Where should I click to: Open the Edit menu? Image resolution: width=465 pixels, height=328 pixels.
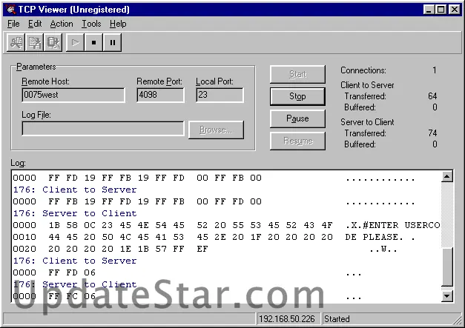[35, 24]
